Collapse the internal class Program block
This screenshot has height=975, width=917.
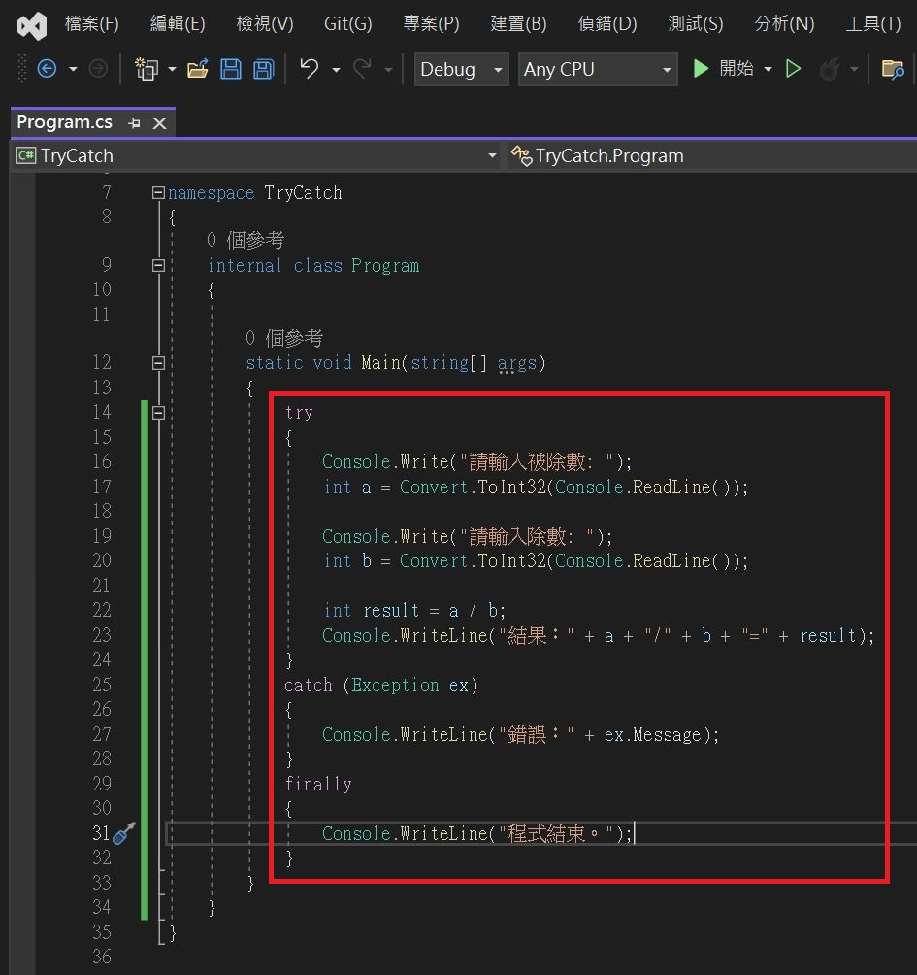(x=158, y=266)
